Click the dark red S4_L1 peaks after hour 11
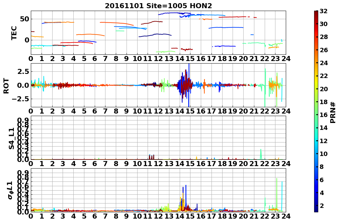 (151, 157)
